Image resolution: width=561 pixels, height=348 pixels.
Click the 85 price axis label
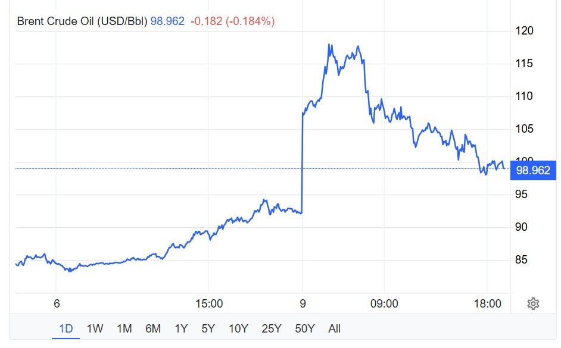tap(522, 260)
